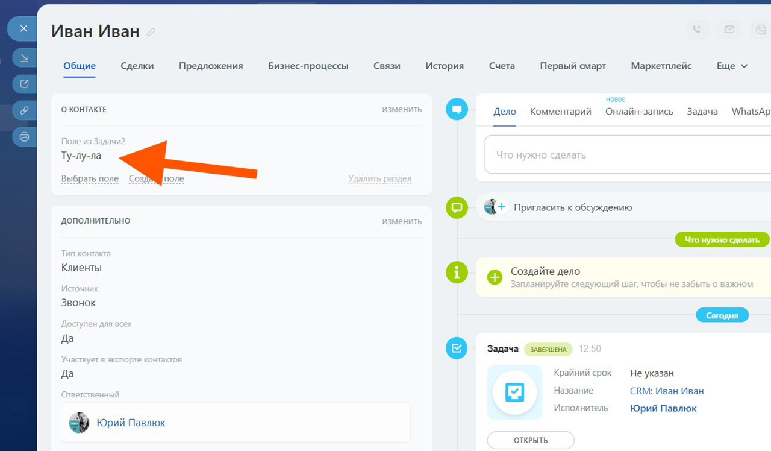Select the Связи tab

[387, 66]
